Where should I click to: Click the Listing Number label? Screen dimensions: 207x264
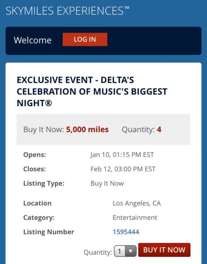coord(48,232)
